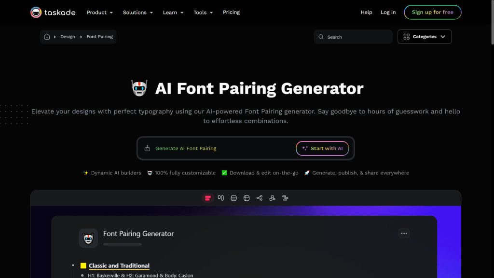
Task: Click Sign up for free
Action: tap(432, 12)
